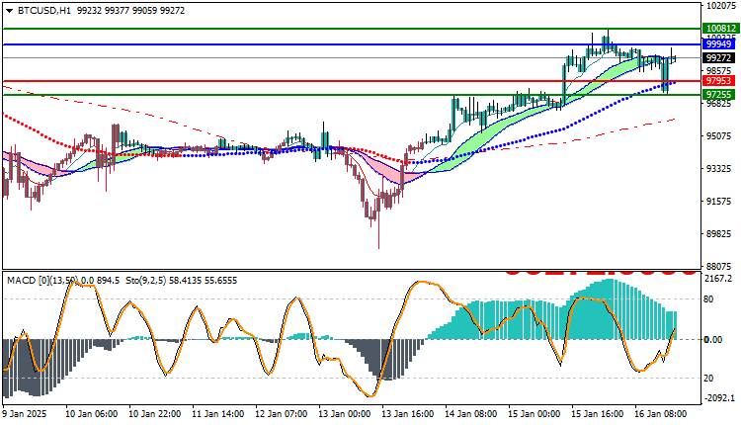Screen dimensions: 741x425
Task: Click the 9 Jan 2025 date label
Action: click(x=25, y=414)
